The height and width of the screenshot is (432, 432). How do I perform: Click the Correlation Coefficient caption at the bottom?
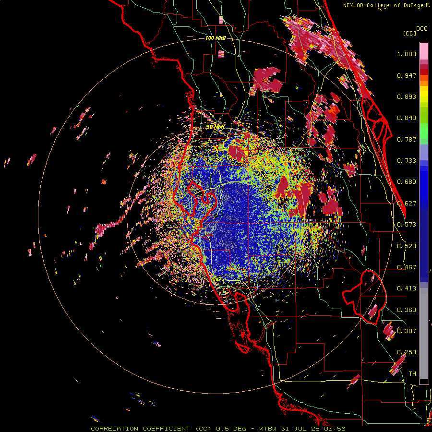click(x=218, y=429)
